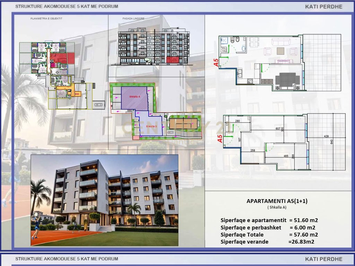Click the dining table with chairs in furnished plan

254,42
